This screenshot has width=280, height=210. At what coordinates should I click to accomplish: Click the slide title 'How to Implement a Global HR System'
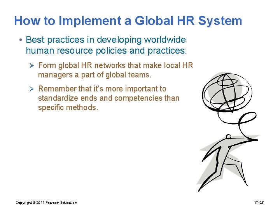[128, 21]
